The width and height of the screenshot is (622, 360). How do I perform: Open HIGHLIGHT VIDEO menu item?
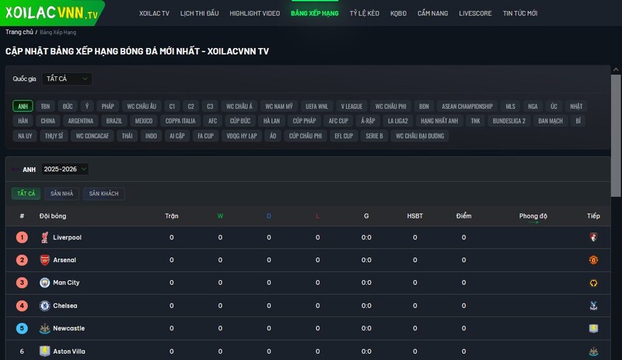pos(255,13)
